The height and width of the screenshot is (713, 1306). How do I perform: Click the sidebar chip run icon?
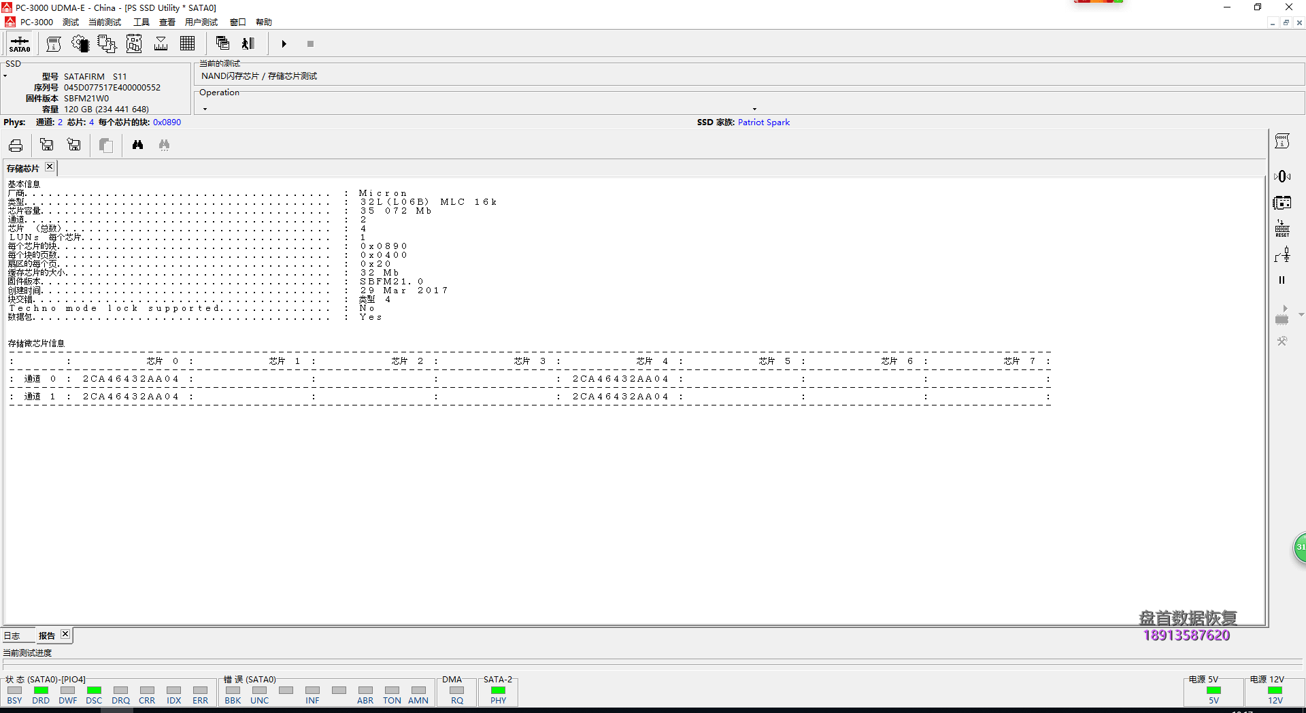click(1282, 315)
